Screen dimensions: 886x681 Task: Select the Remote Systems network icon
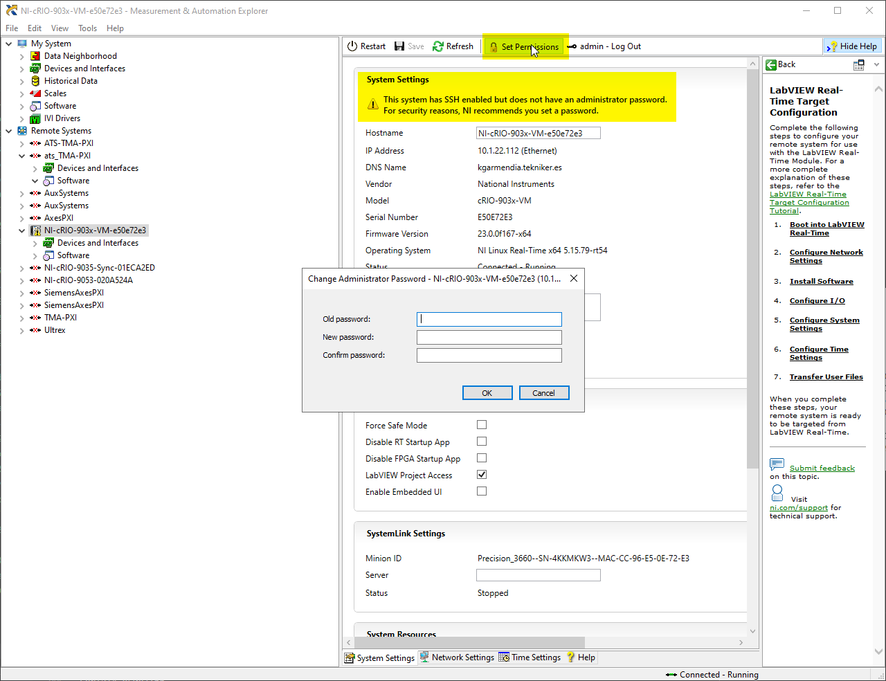coord(22,131)
